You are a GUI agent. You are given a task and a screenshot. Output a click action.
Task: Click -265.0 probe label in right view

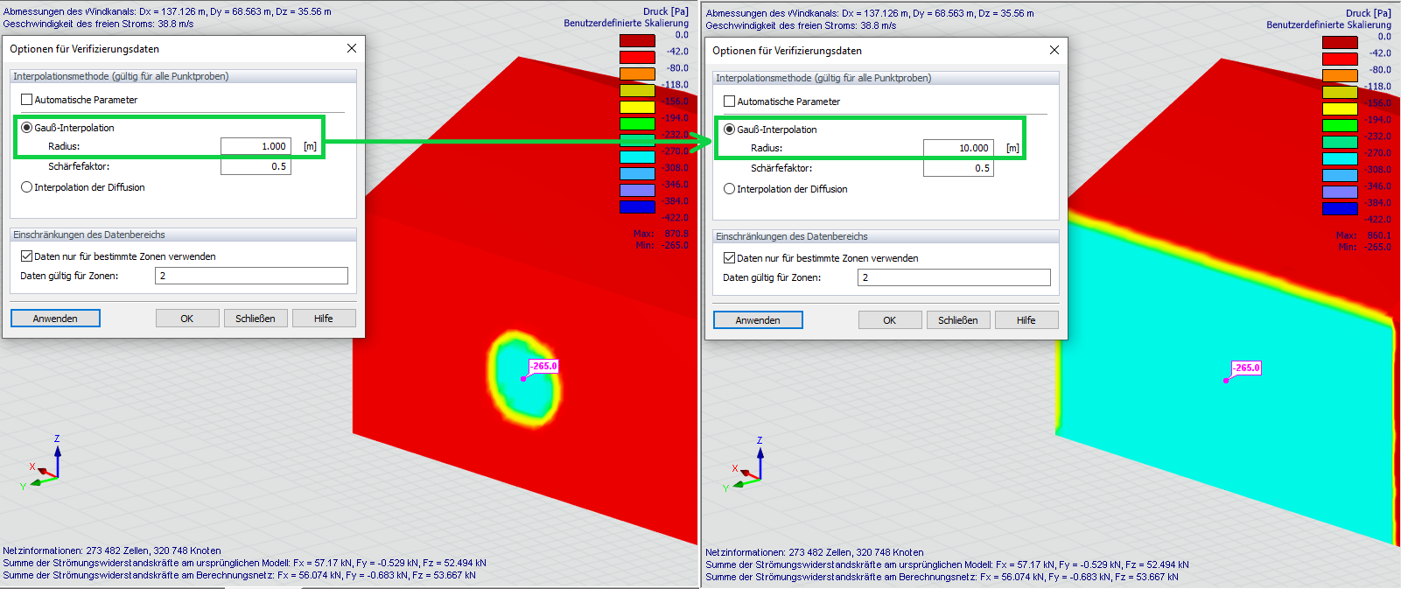pos(1246,368)
